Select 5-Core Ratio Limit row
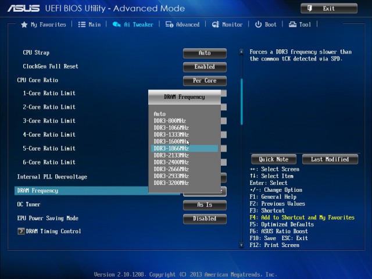This screenshot has width=372, height=279. [x=49, y=149]
